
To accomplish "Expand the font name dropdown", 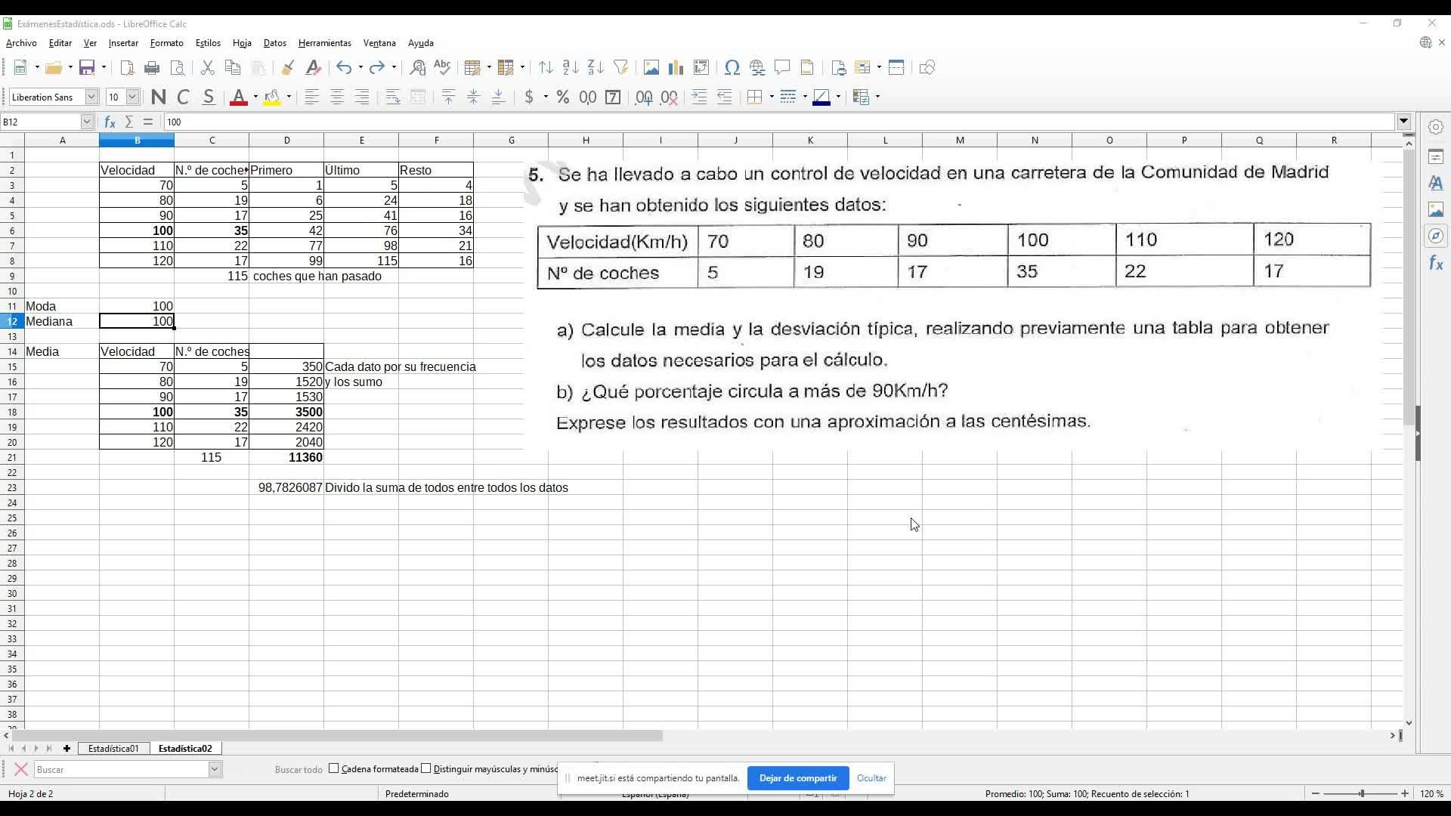I will pos(91,97).
